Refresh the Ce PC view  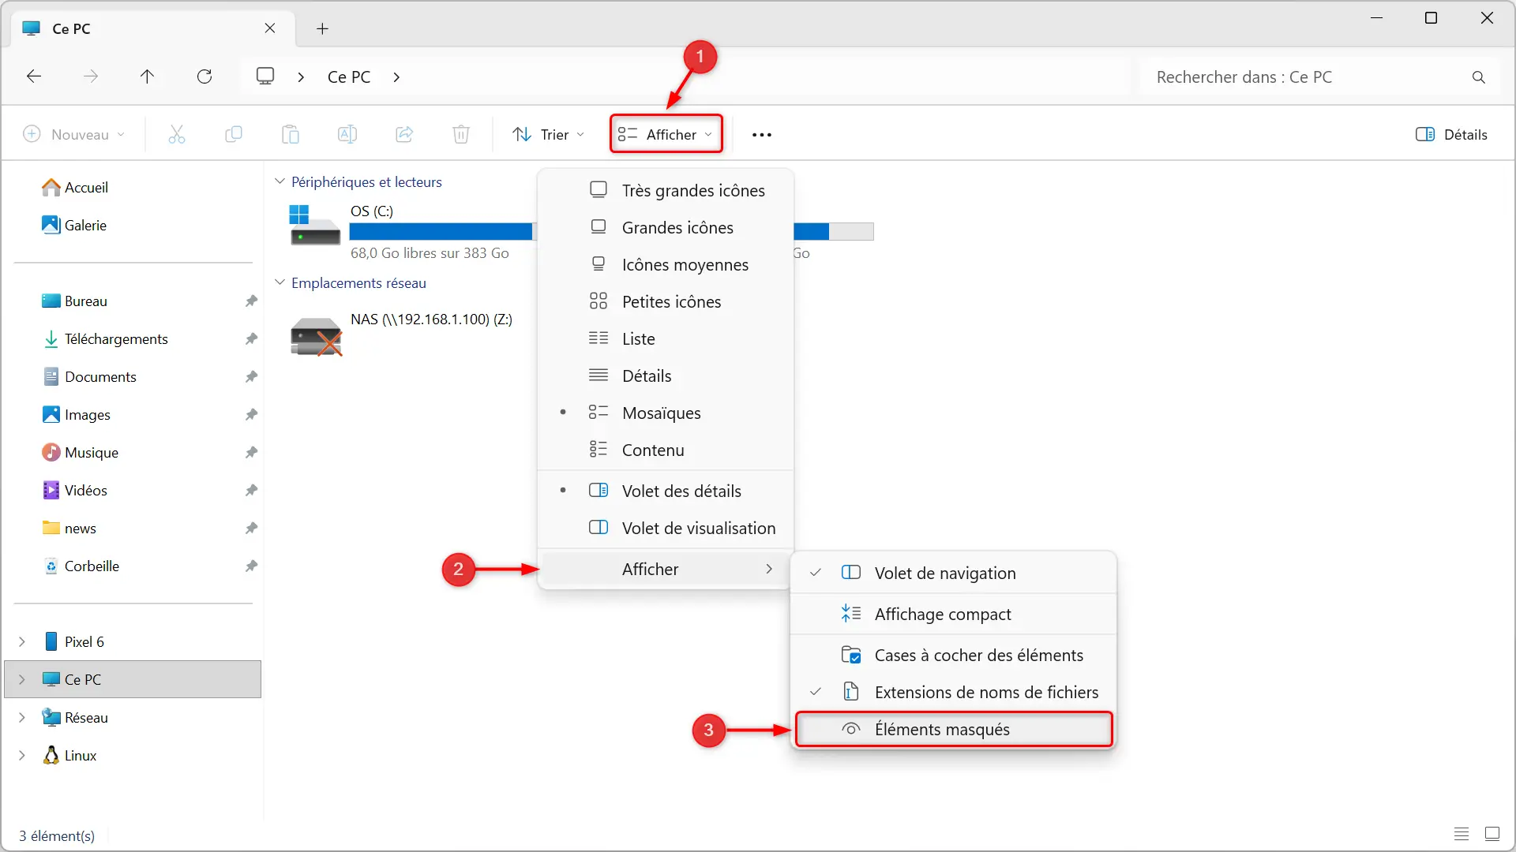205,77
